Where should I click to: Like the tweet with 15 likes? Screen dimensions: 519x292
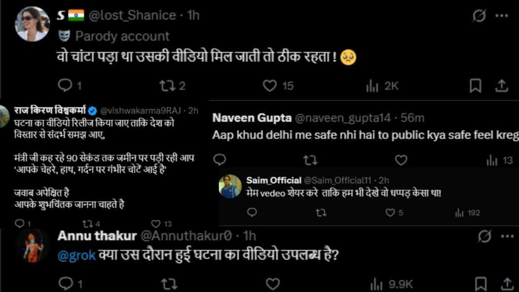(270, 86)
